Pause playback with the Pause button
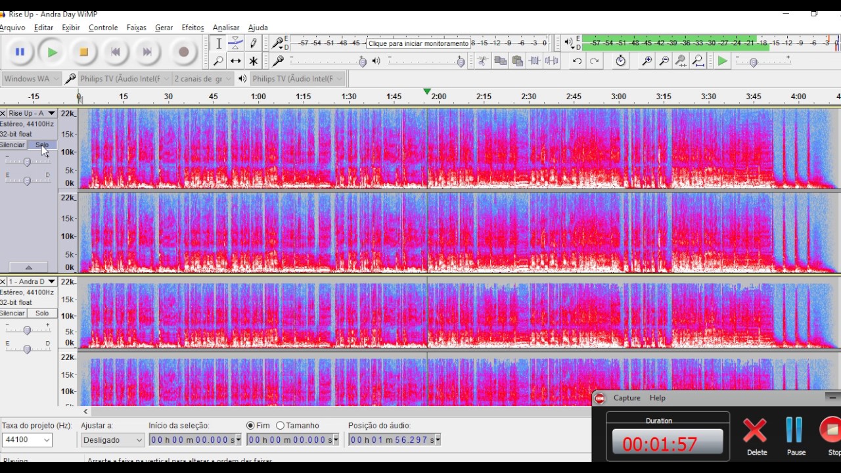This screenshot has width=841, height=473. coord(20,53)
